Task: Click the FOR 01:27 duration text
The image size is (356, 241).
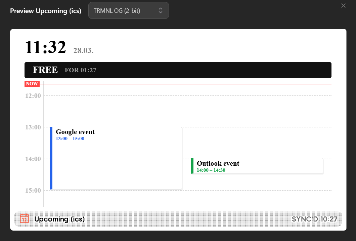Action: (x=80, y=70)
